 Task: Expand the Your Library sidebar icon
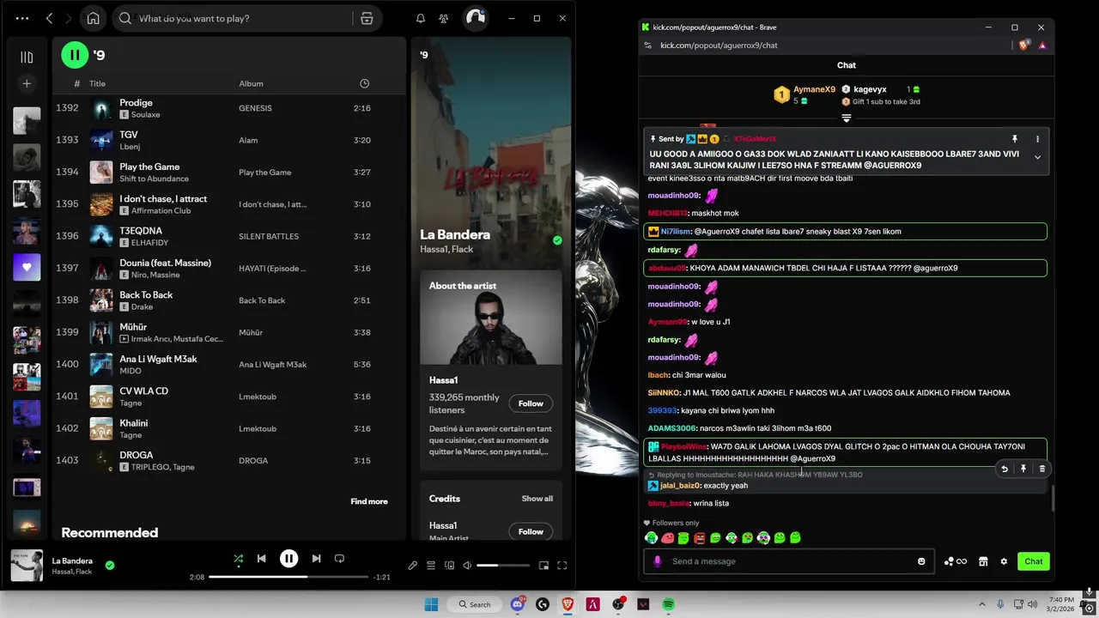pyautogui.click(x=27, y=58)
